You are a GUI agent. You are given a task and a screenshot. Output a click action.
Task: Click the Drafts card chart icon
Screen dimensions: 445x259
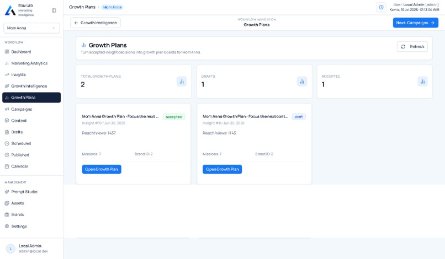[302, 82]
